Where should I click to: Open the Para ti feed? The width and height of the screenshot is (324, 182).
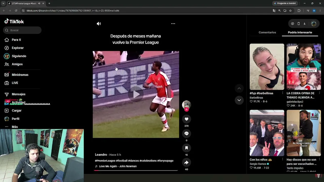coord(16,40)
